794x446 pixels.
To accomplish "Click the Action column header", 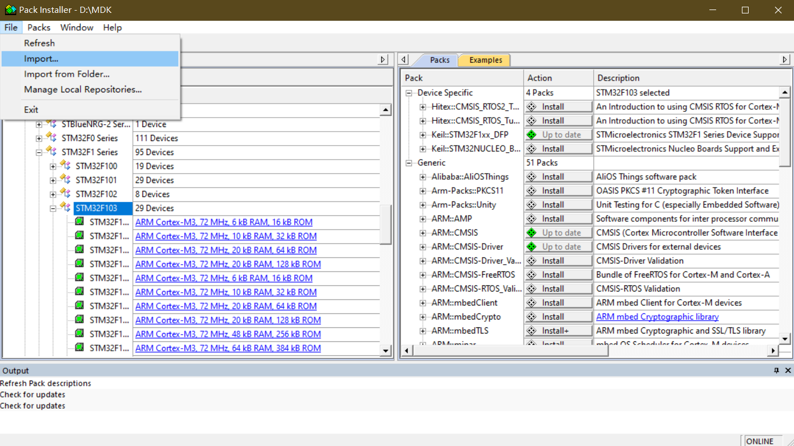I will (x=559, y=78).
